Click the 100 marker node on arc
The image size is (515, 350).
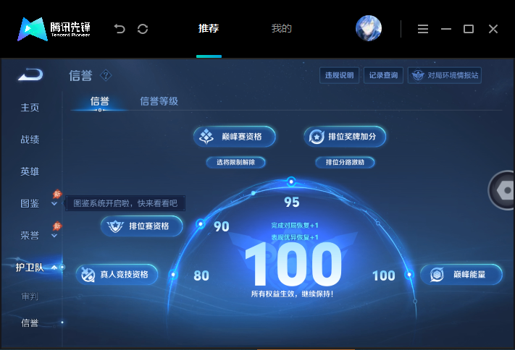pos(409,274)
